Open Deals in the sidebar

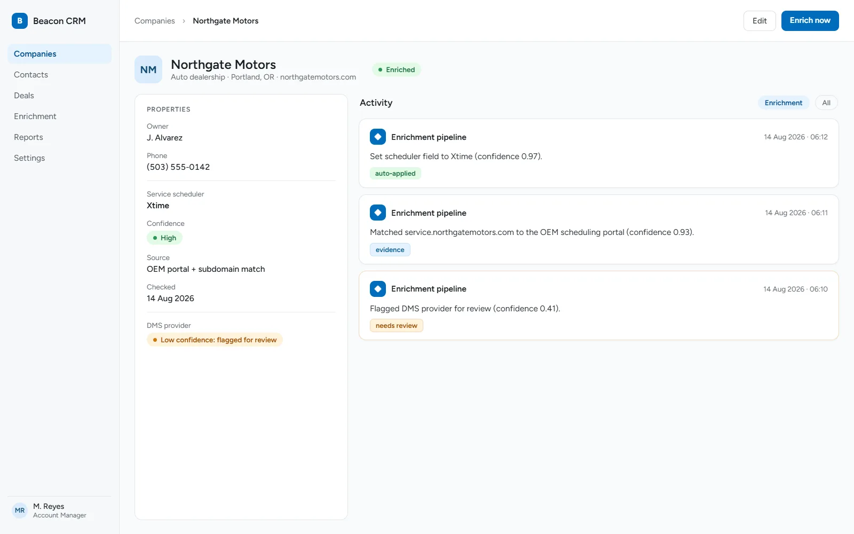point(59,96)
